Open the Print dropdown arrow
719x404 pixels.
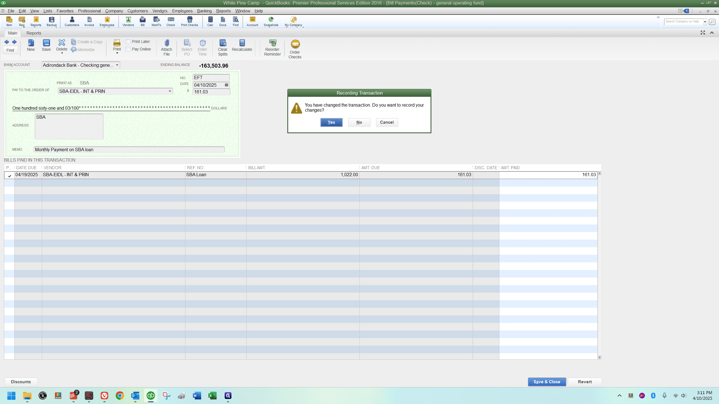click(117, 53)
